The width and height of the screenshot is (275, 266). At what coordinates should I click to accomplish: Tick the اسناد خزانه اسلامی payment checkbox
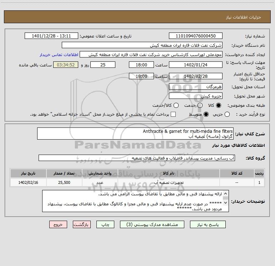pos(173,114)
